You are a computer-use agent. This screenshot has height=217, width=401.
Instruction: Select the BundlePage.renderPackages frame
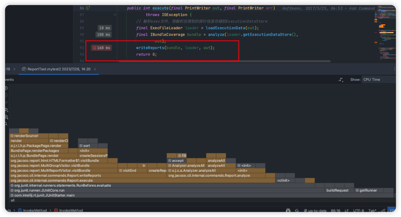coord(39,151)
